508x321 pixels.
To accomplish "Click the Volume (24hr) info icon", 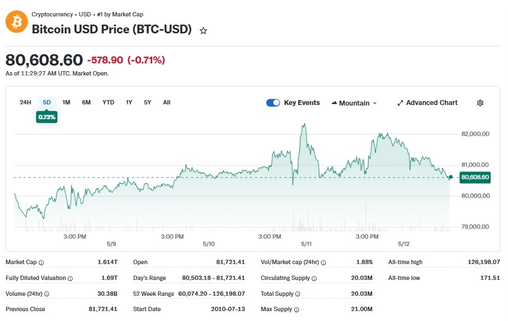I will 46,294.
